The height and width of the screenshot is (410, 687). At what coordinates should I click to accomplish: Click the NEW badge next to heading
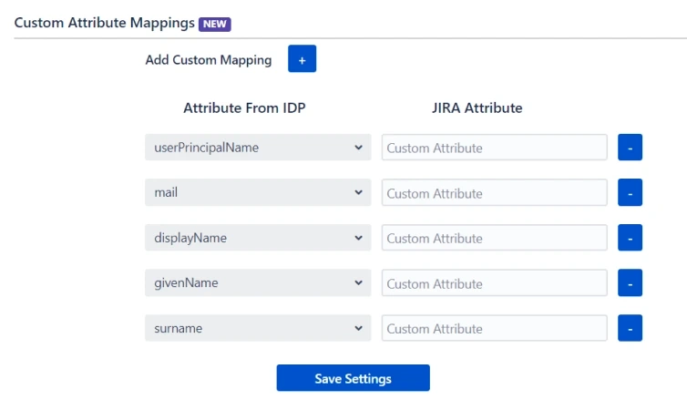coord(215,24)
